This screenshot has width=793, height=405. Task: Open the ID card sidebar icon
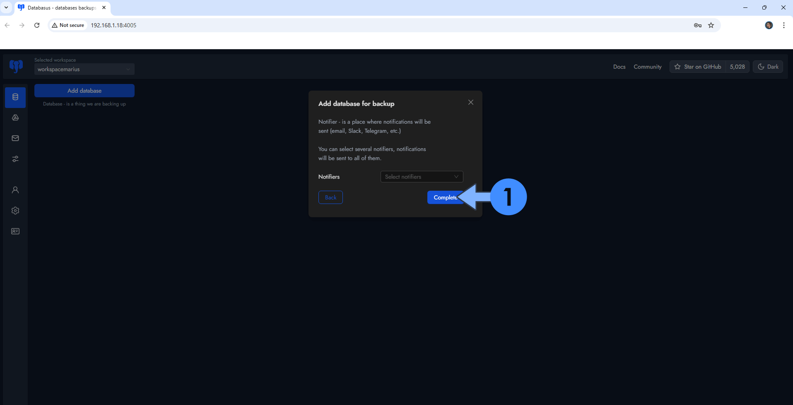coord(15,231)
